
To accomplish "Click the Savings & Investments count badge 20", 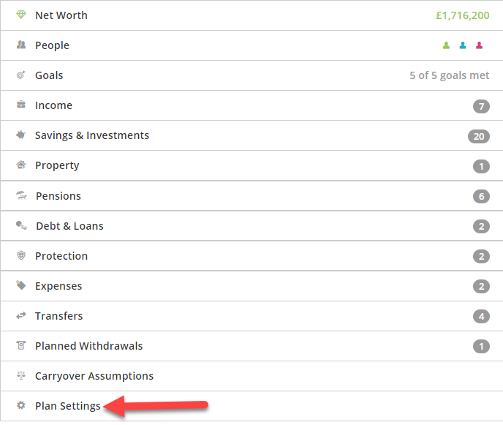I will click(479, 136).
